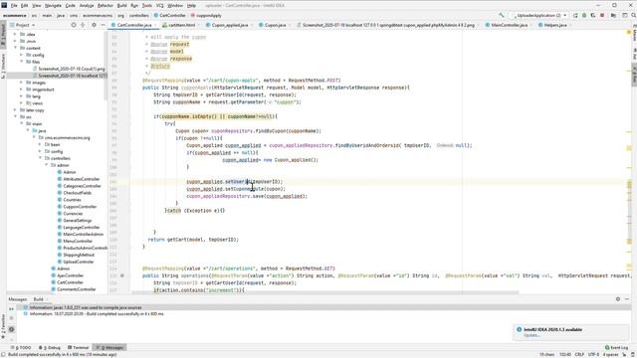Viewport: 637px width, 358px height.
Task: Click the IntelliJ IDEA app logo icon
Action: [x=4, y=5]
